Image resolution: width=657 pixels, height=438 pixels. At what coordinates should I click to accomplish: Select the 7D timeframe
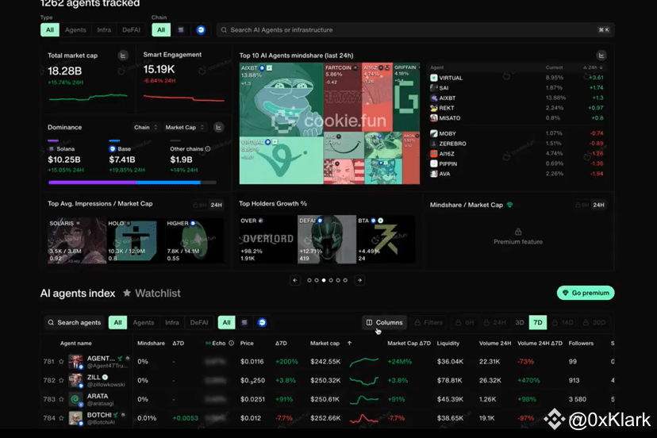coord(538,322)
